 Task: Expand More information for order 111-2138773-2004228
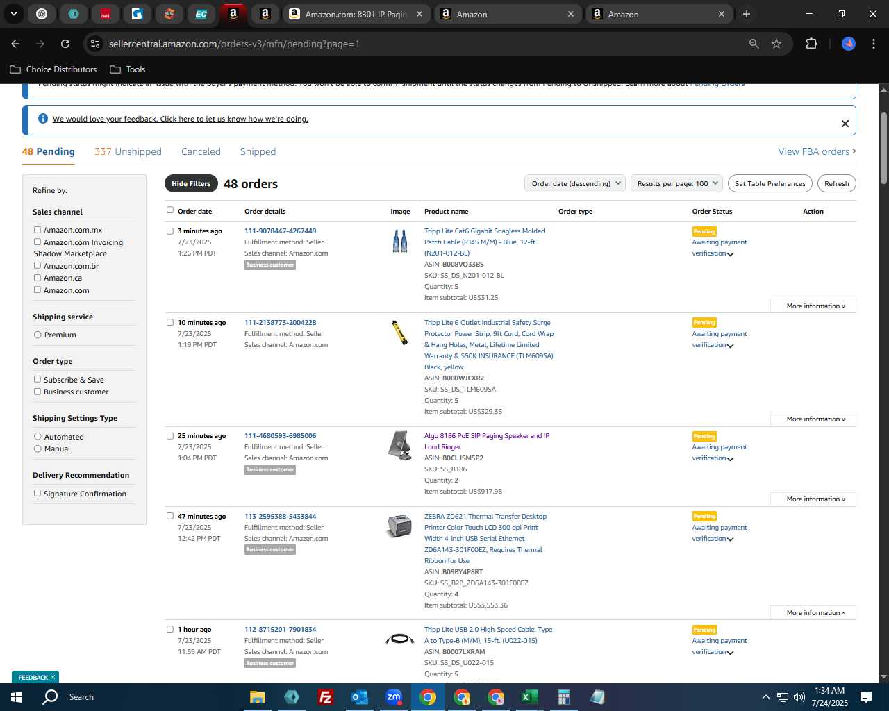pyautogui.click(x=813, y=419)
